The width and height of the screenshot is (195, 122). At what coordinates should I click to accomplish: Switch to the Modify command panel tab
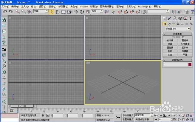[169, 18]
